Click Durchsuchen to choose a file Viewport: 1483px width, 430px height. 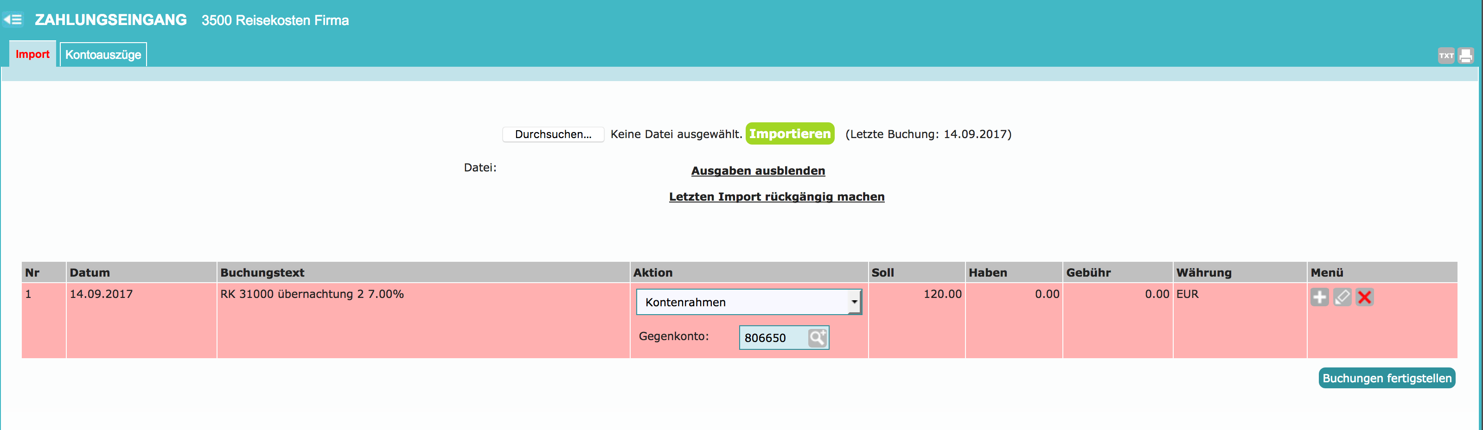pos(553,134)
